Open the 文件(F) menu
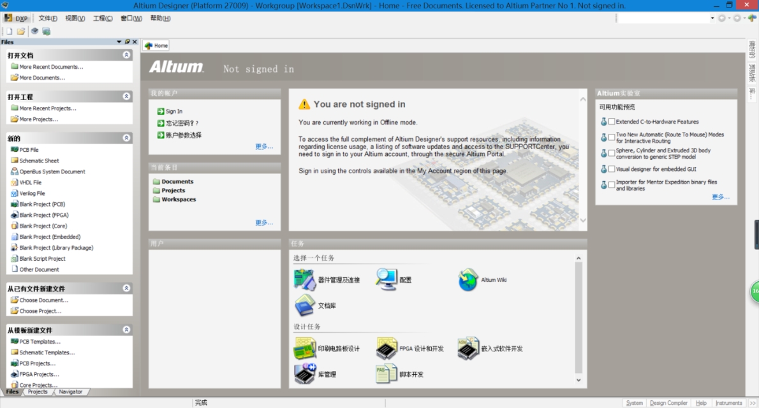The width and height of the screenshot is (759, 408). tap(47, 17)
